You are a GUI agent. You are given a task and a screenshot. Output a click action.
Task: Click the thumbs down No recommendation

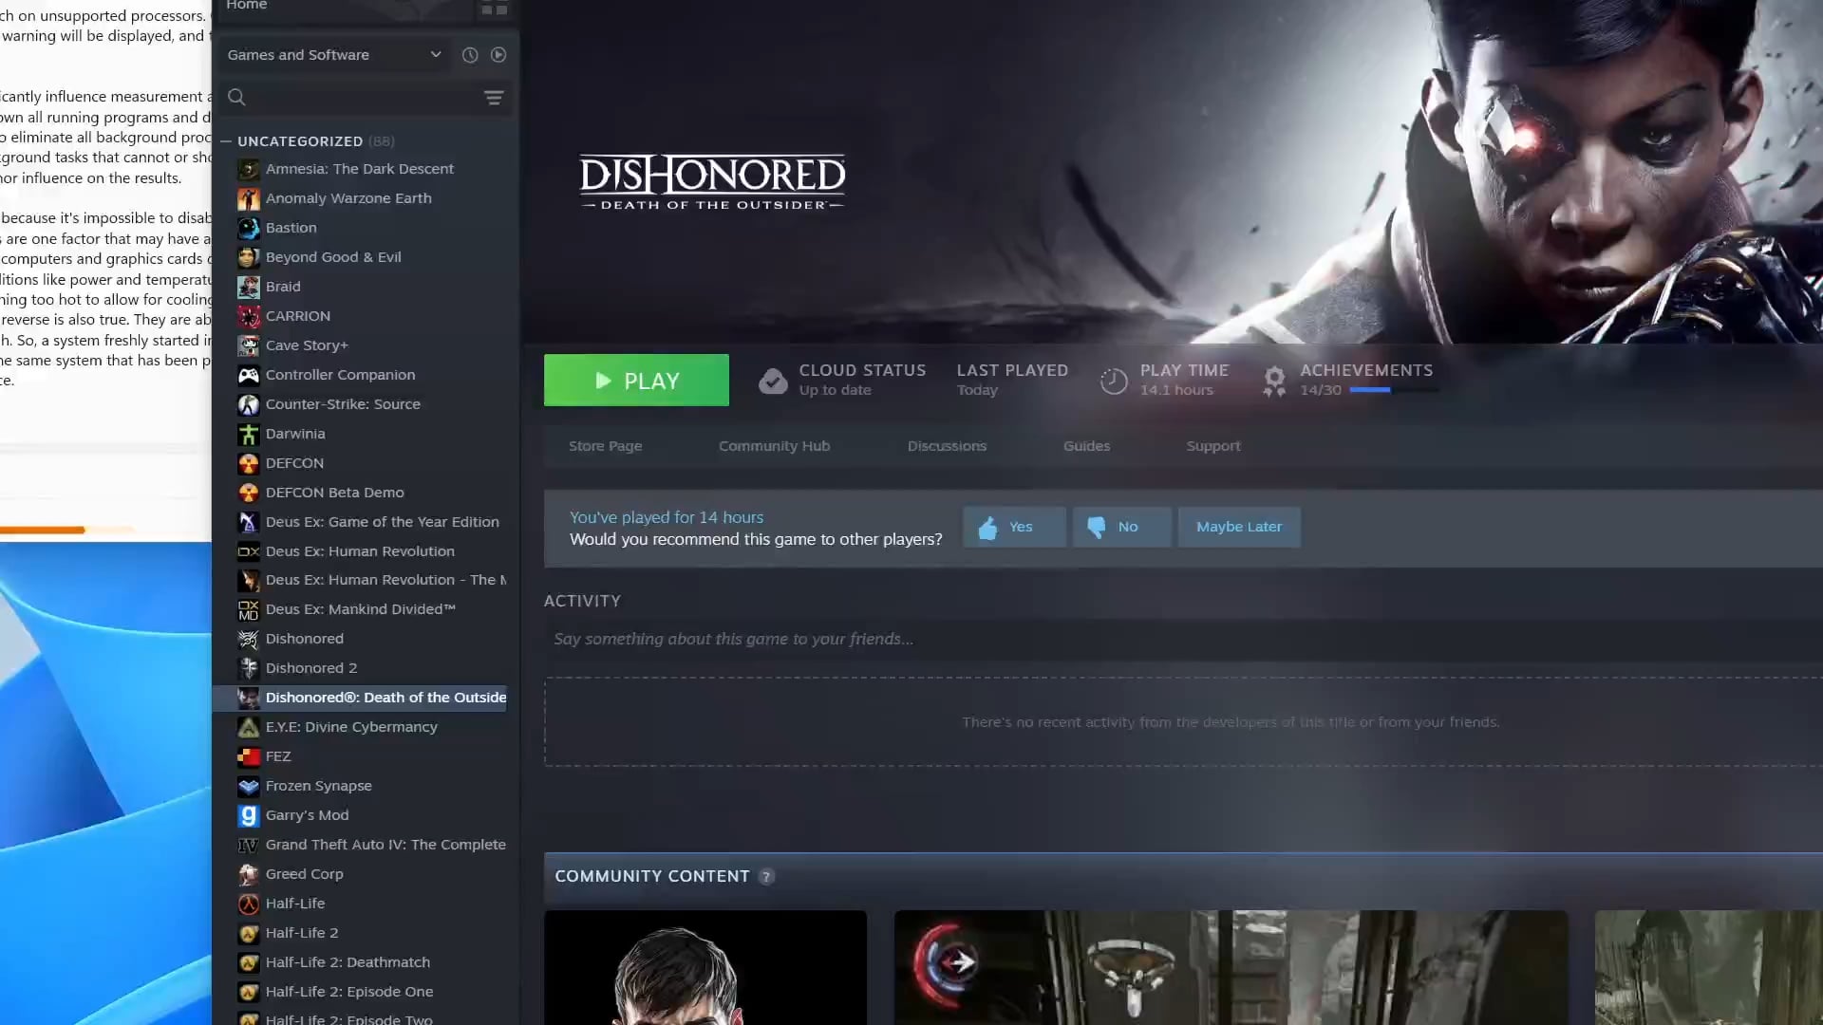(1121, 527)
